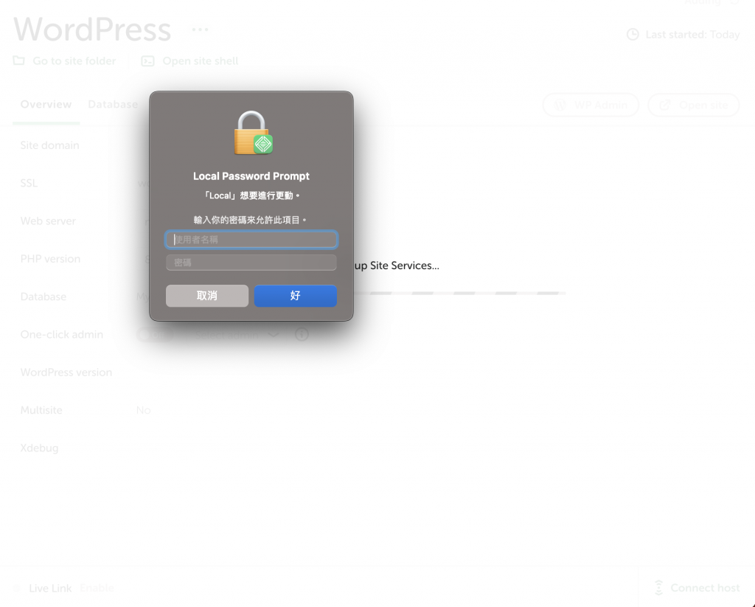The height and width of the screenshot is (607, 755).
Task: Click the Live Link status dot
Action: [x=16, y=589]
